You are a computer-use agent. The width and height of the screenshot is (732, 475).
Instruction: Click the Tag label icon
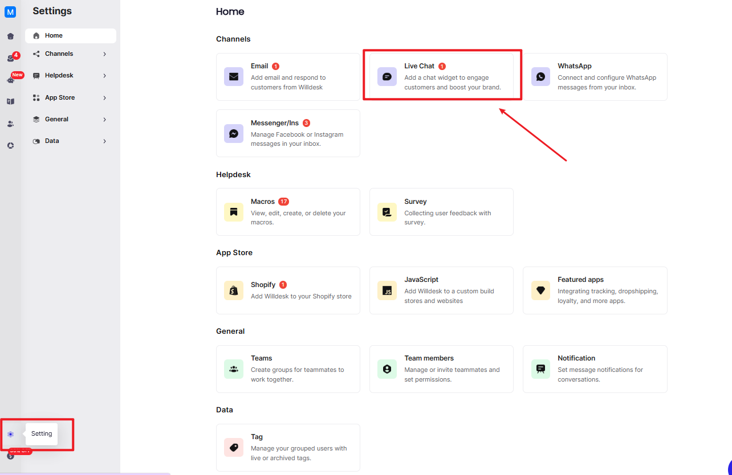[x=234, y=448]
